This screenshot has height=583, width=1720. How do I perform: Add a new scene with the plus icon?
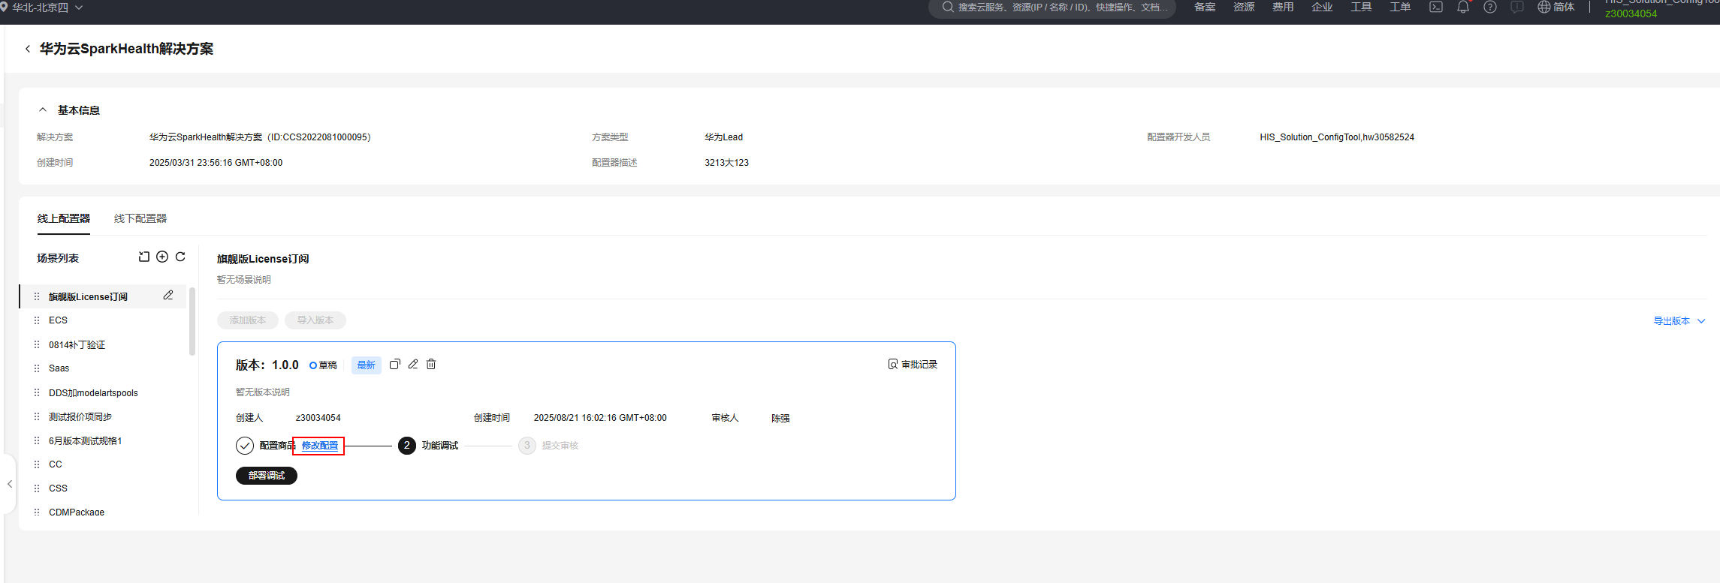click(x=162, y=257)
